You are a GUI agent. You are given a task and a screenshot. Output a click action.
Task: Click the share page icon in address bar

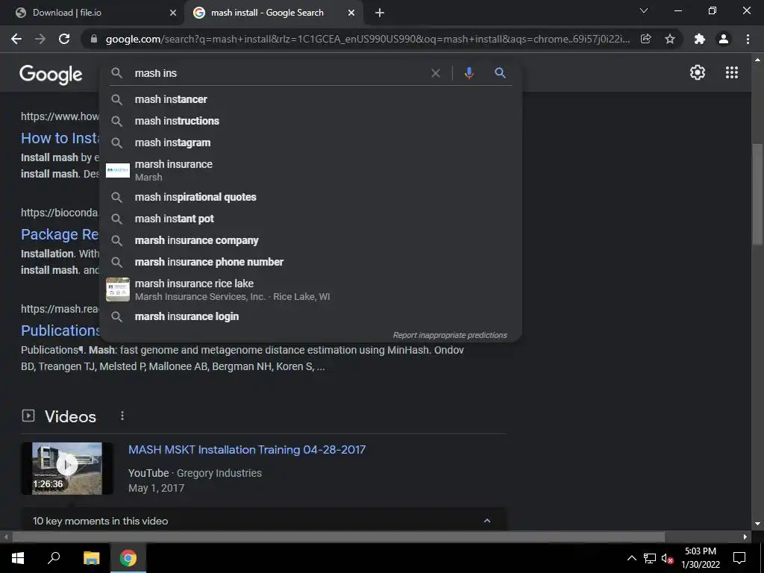click(645, 39)
